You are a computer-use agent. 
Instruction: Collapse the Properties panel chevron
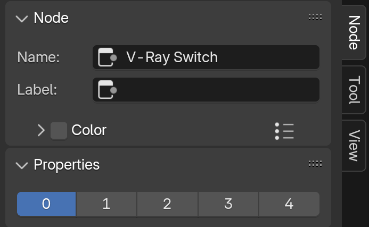22,165
